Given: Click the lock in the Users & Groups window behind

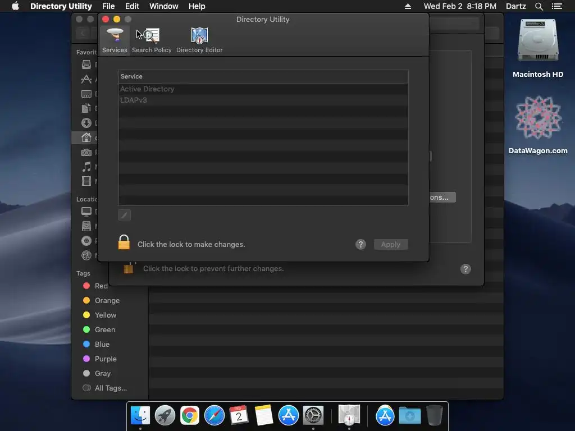Looking at the screenshot, I should pos(129,268).
